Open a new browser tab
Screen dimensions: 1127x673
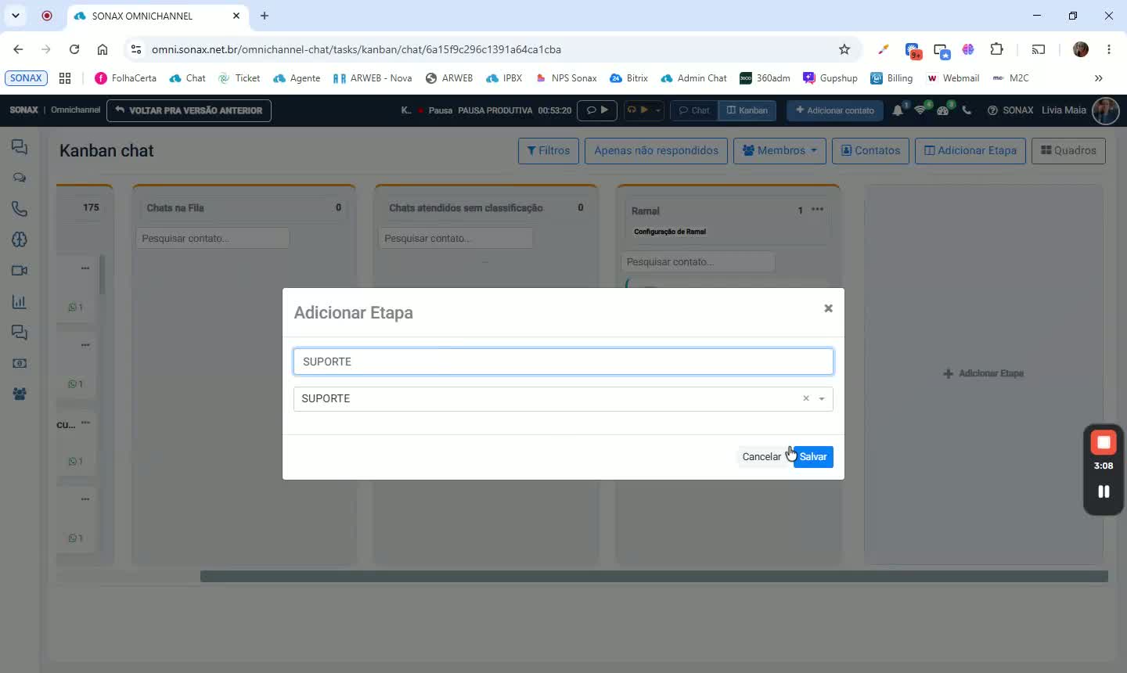pyautogui.click(x=265, y=16)
